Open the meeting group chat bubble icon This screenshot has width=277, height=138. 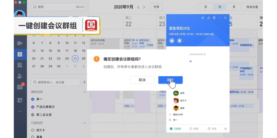(x=172, y=41)
